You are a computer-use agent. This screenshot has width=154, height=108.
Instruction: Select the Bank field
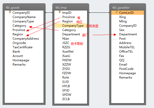tap(16, 52)
